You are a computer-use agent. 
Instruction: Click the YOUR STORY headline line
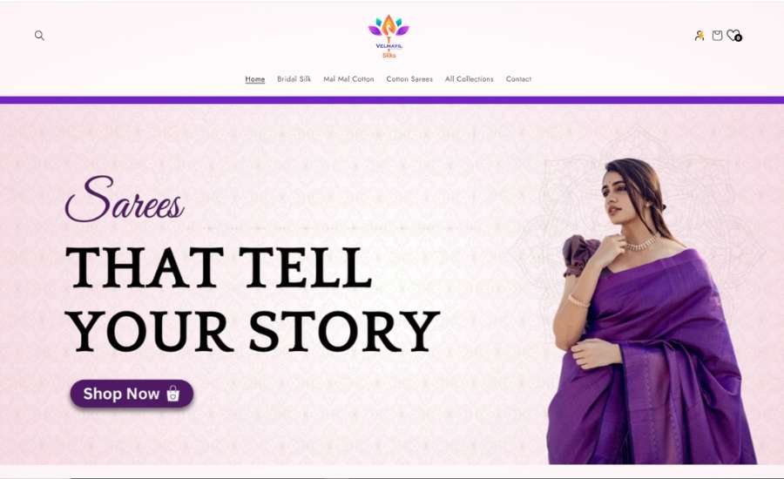pyautogui.click(x=253, y=331)
